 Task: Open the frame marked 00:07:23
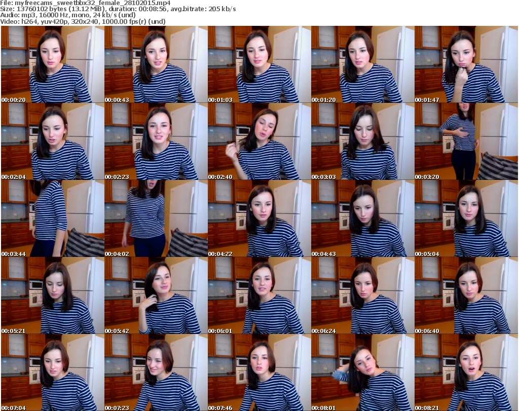[156, 372]
